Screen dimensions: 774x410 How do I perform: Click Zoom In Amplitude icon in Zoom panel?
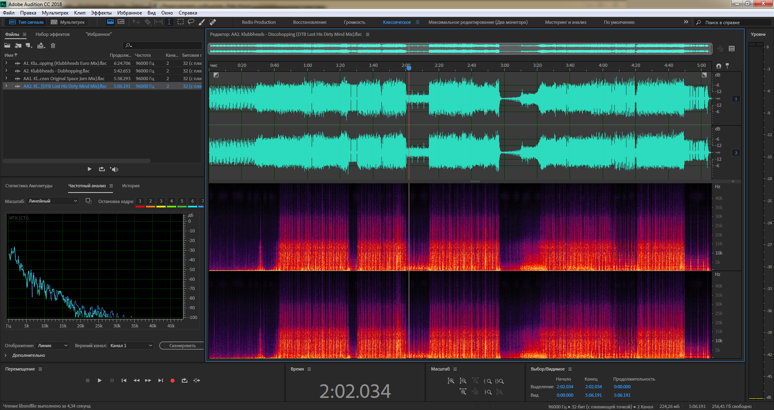coord(451,381)
